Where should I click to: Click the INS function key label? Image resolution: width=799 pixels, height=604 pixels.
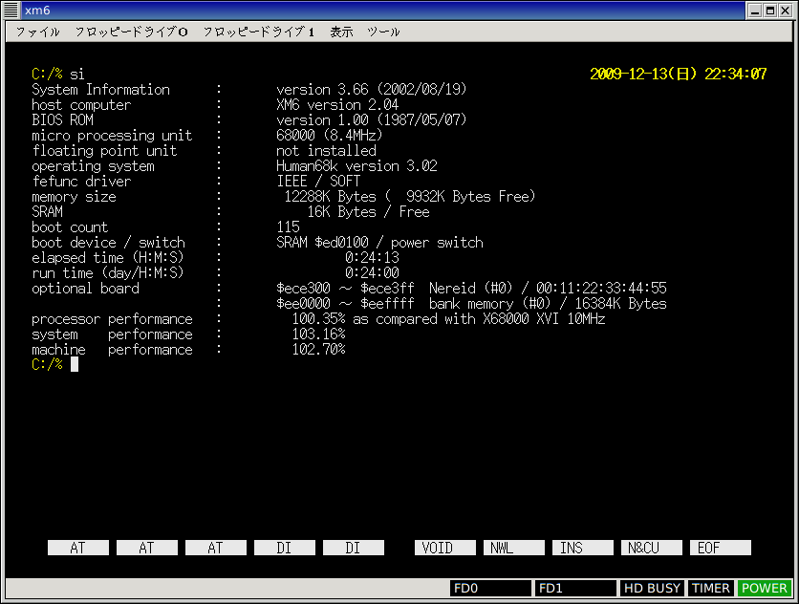click(x=582, y=548)
